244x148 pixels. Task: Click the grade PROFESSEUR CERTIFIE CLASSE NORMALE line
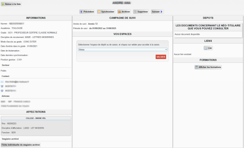coord(29,32)
